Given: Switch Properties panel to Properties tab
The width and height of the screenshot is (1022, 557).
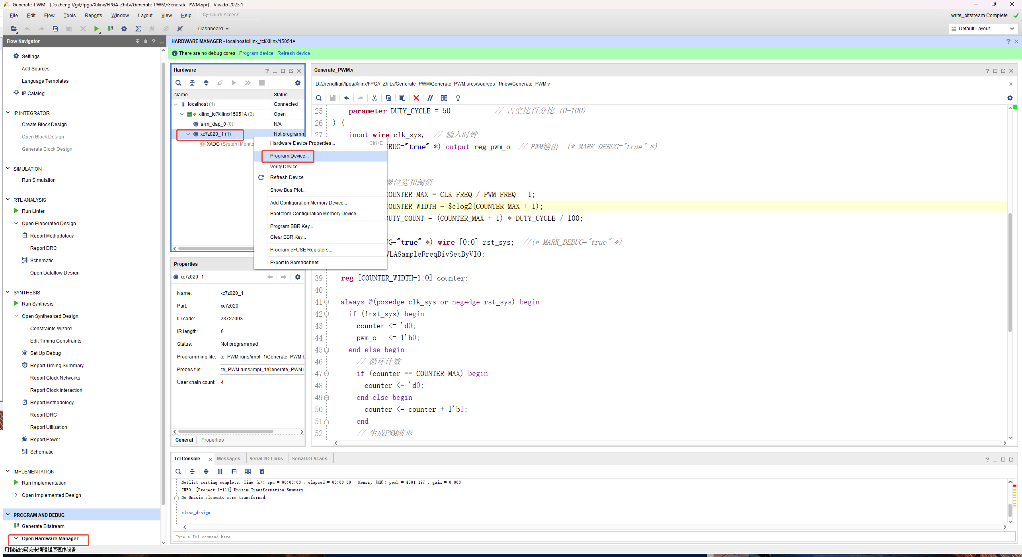Looking at the screenshot, I should (x=213, y=440).
